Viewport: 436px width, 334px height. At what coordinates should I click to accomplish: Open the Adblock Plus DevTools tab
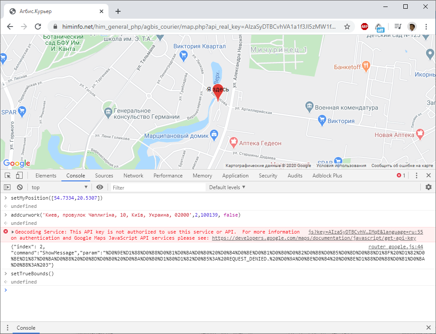point(327,175)
